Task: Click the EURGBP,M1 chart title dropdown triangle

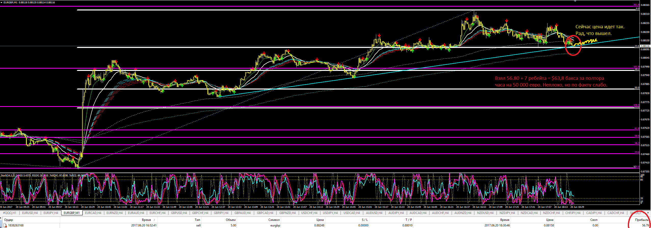Action: (x=2, y=3)
